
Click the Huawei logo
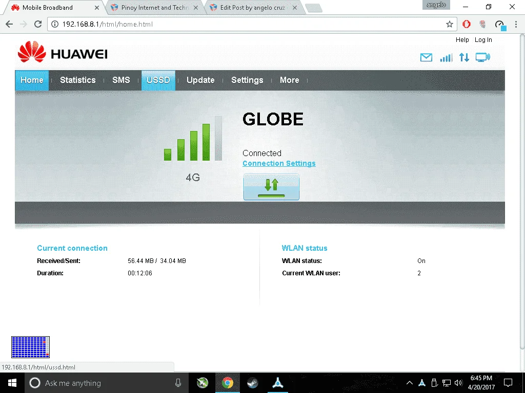point(63,52)
